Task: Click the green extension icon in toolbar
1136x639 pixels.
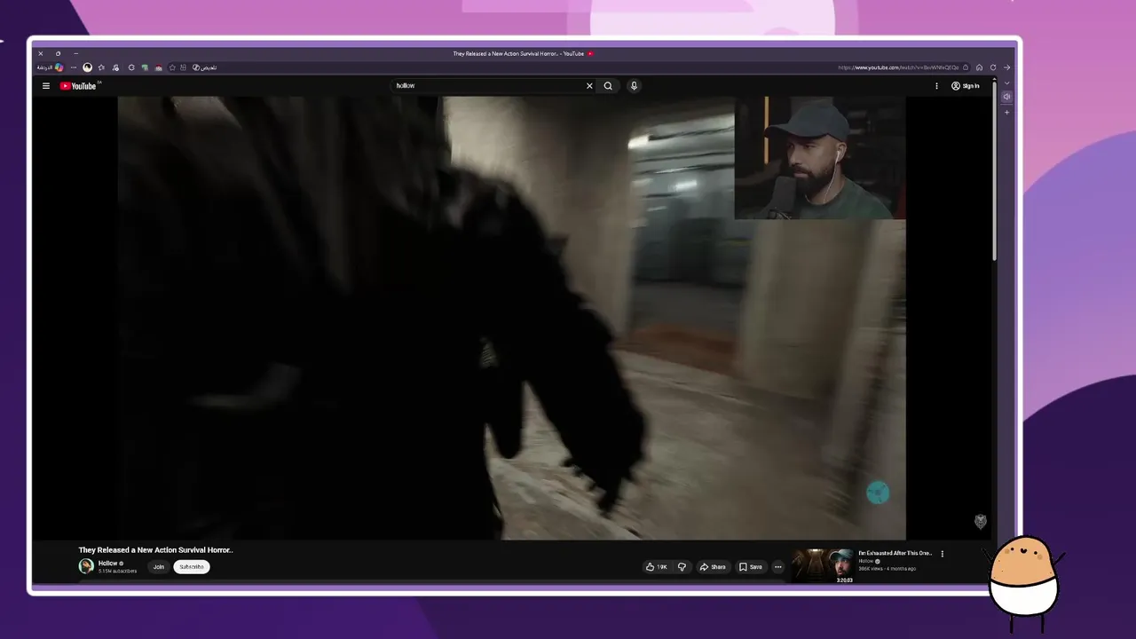Action: [x=145, y=67]
